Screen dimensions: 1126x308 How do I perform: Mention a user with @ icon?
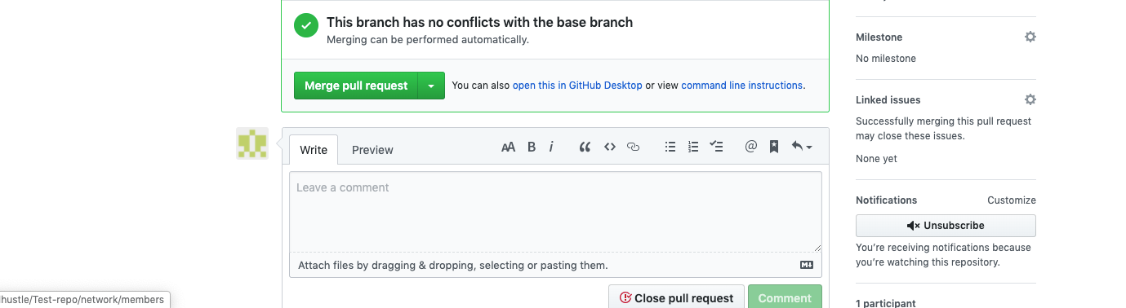(751, 147)
